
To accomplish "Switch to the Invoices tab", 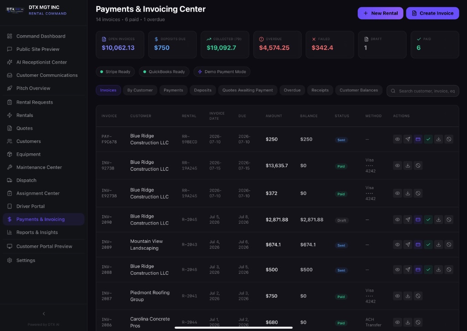I will coord(108,90).
